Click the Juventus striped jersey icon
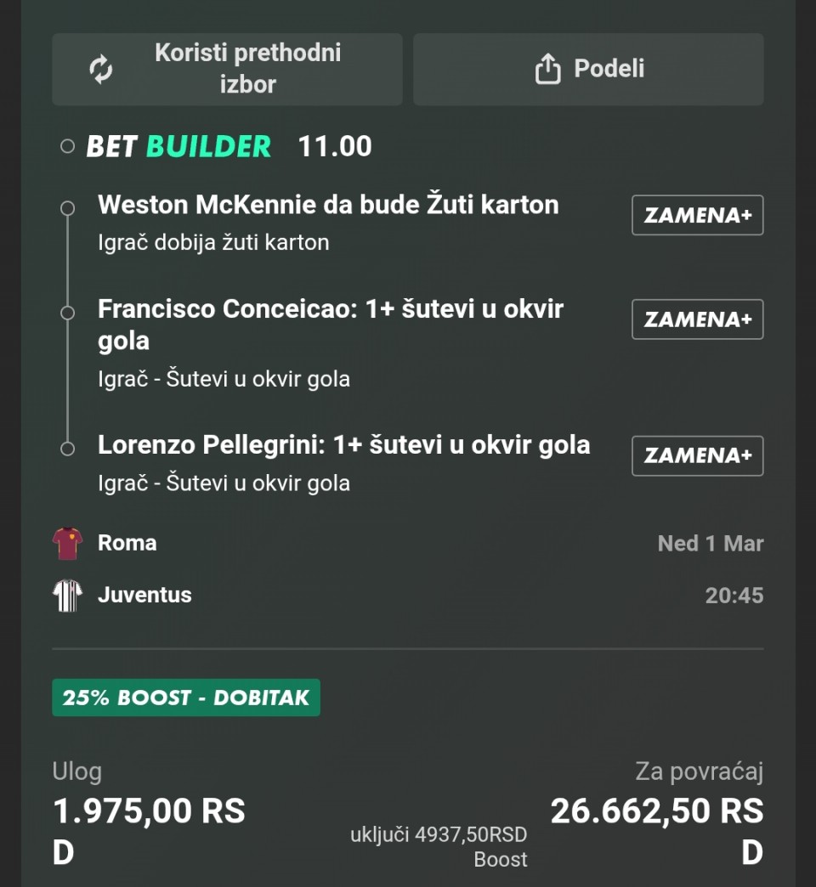 point(67,595)
